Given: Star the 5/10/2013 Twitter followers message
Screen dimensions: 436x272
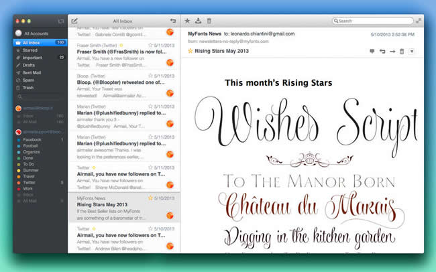Looking at the screenshot, I should pos(150,228).
